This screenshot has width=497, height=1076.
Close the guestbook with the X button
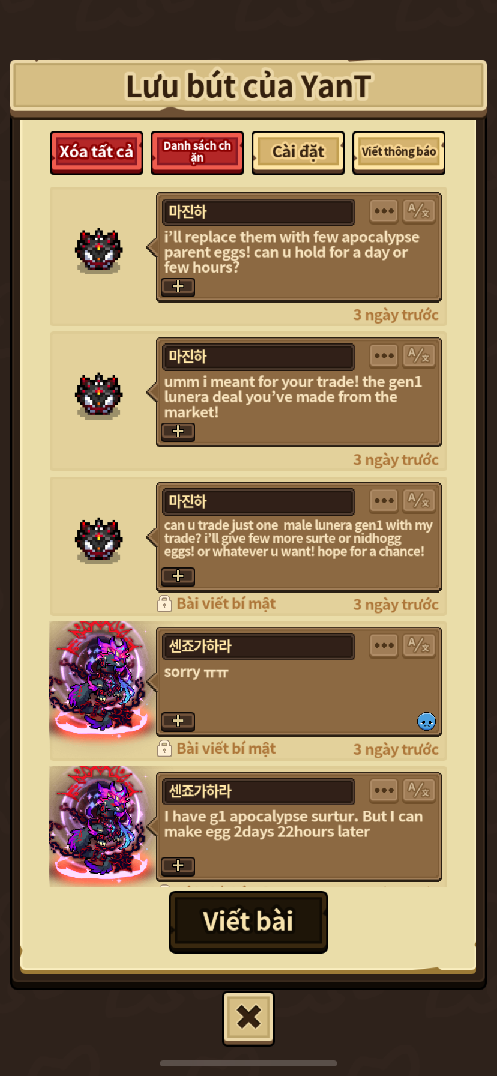[x=248, y=1018]
